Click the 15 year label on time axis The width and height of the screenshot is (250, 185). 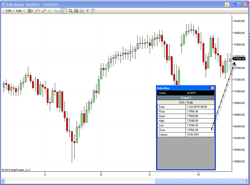[x=198, y=174]
